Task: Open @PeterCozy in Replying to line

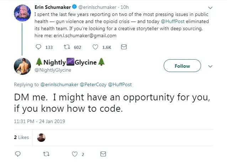Action: coord(93,84)
